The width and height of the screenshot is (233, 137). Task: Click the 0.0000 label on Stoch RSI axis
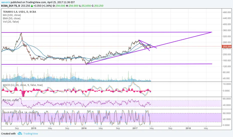click(x=227, y=125)
